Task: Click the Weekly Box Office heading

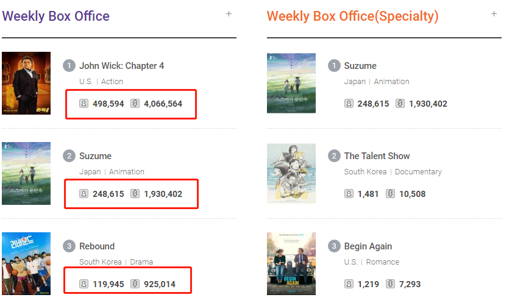Action: [x=56, y=16]
